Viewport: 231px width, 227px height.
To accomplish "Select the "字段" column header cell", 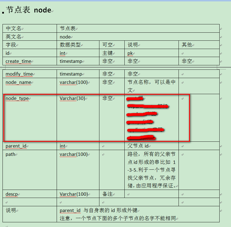I will click(x=12, y=45).
